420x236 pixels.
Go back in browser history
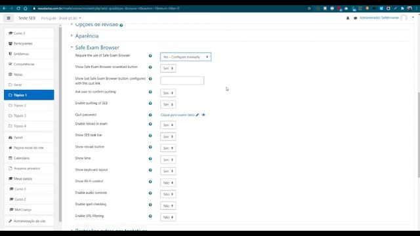pyautogui.click(x=5, y=9)
